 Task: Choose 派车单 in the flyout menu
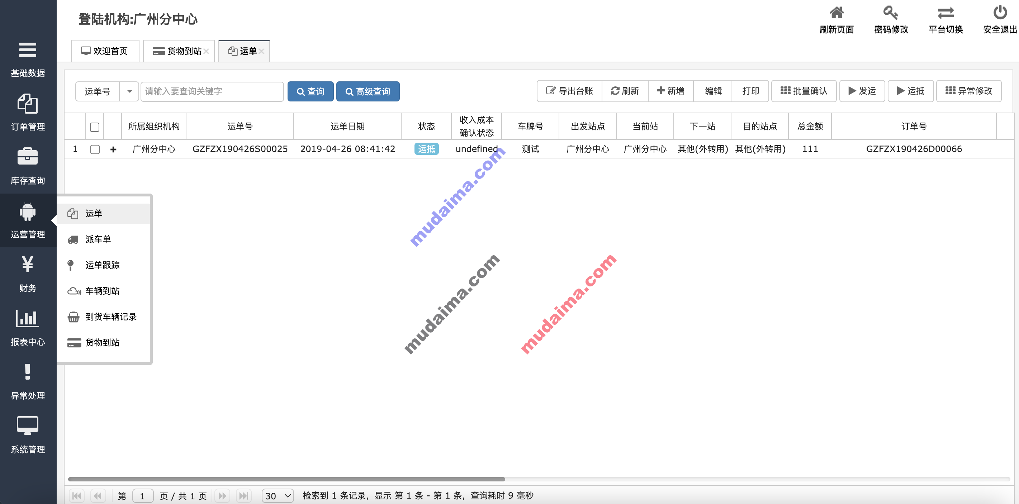point(104,239)
